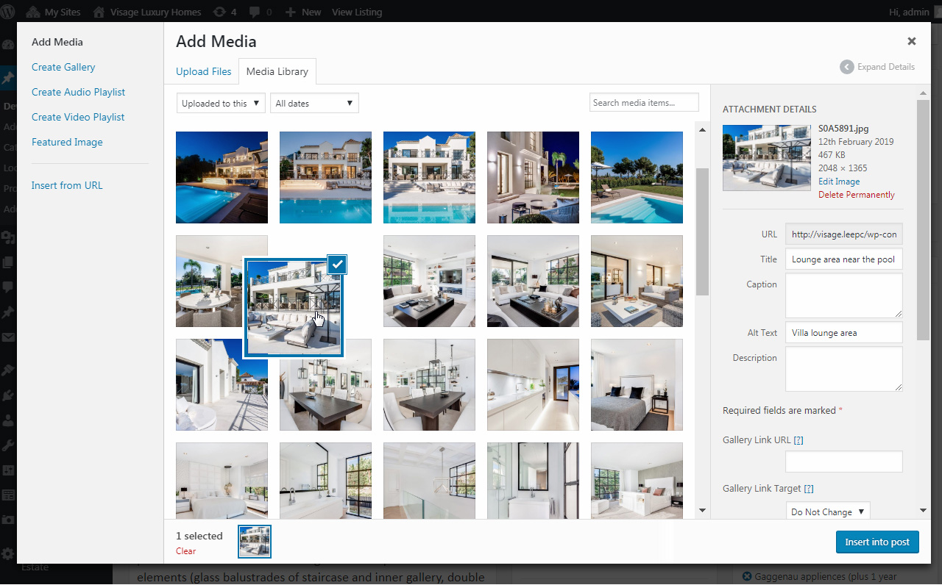Click Edit Image link

(839, 182)
